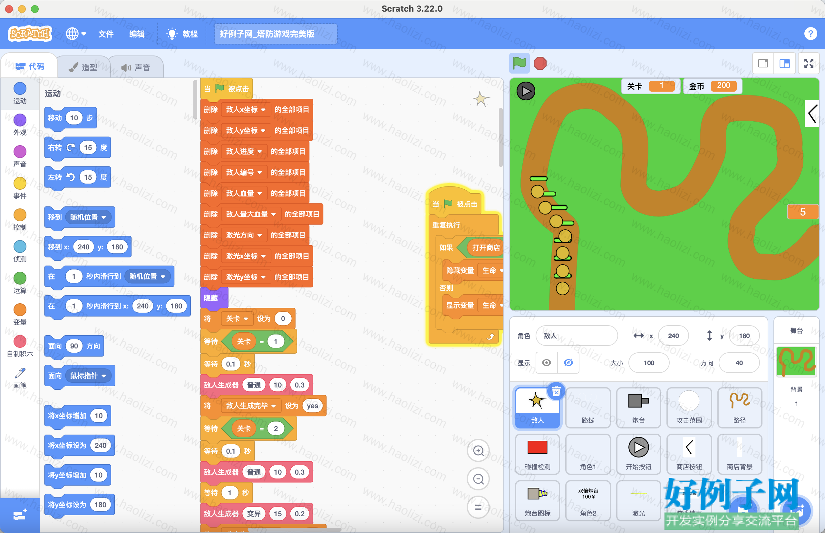Select the 事件 block category

click(x=20, y=188)
